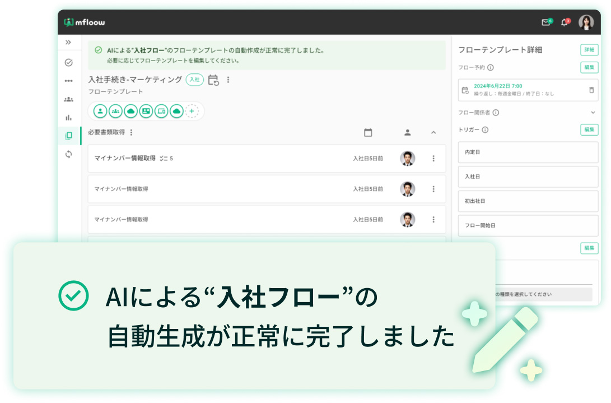The height and width of the screenshot is (403, 611).
Task: Click the schedule calendar icon in reservation box
Action: tap(465, 90)
